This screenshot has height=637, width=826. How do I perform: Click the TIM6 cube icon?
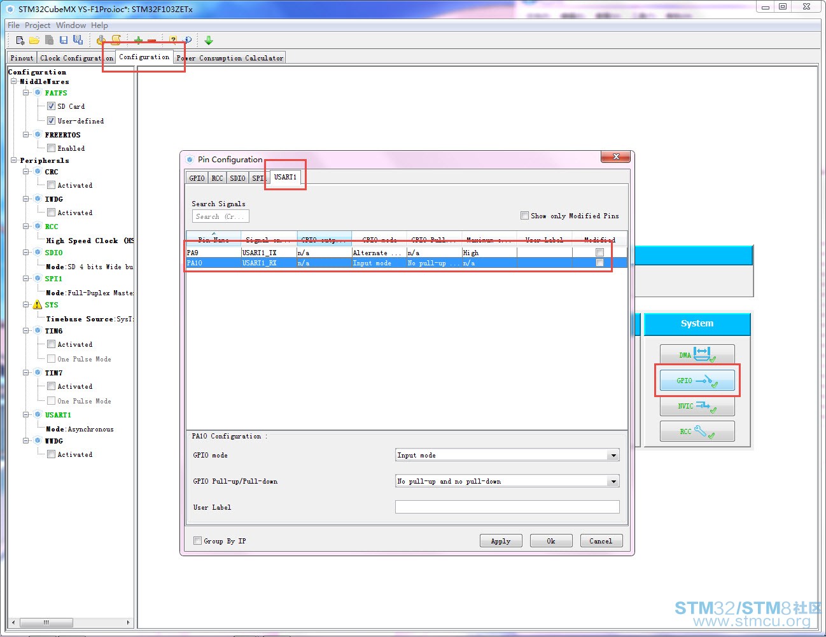[x=38, y=331]
